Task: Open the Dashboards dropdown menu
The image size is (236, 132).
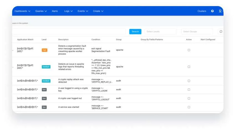Action: 22,11
